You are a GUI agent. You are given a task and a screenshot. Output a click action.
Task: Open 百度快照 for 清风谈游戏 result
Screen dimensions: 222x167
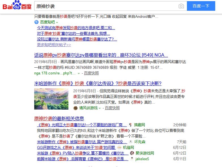click(x=112, y=108)
